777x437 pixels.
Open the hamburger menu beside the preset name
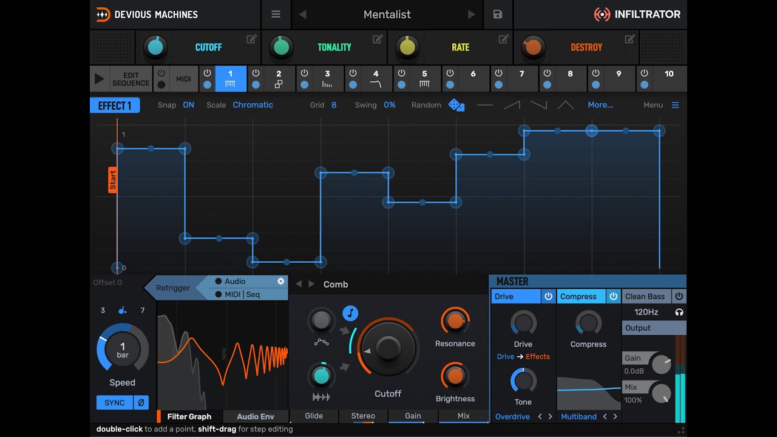276,15
